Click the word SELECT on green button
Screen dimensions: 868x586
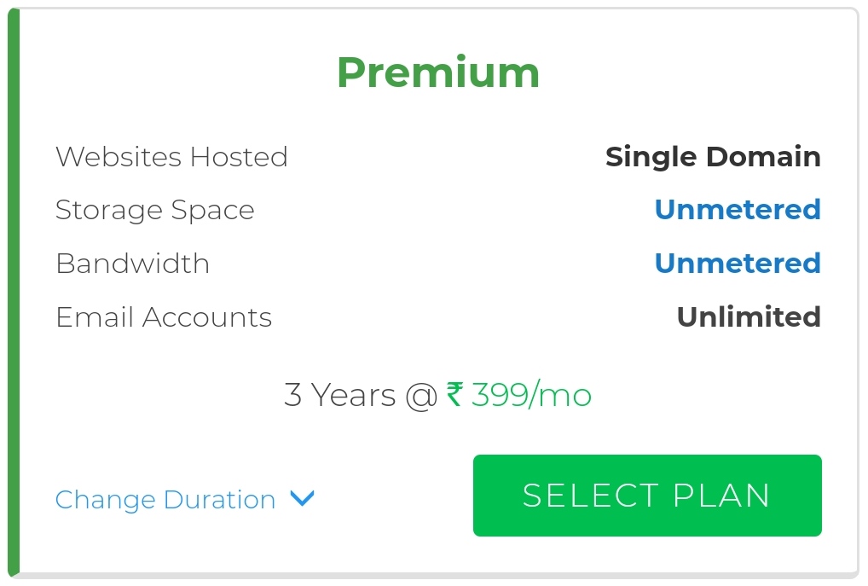591,496
